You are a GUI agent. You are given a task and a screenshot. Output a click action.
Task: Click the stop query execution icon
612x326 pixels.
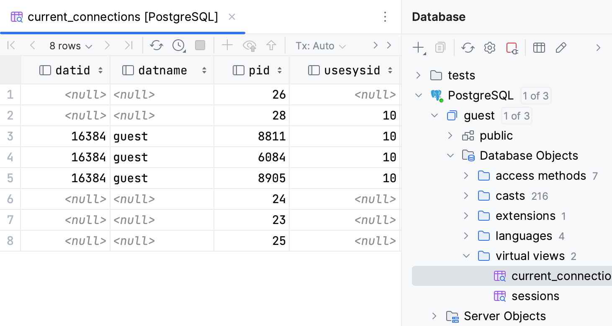click(200, 46)
